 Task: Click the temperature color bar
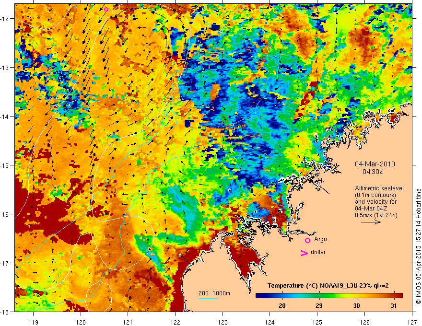329,296
